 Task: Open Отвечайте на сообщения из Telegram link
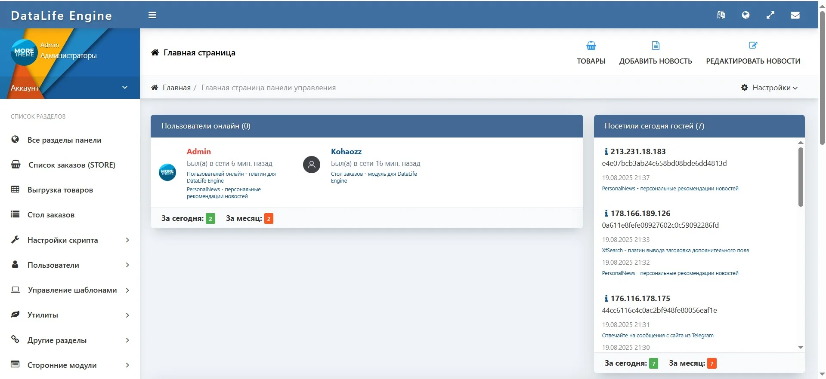click(x=657, y=335)
